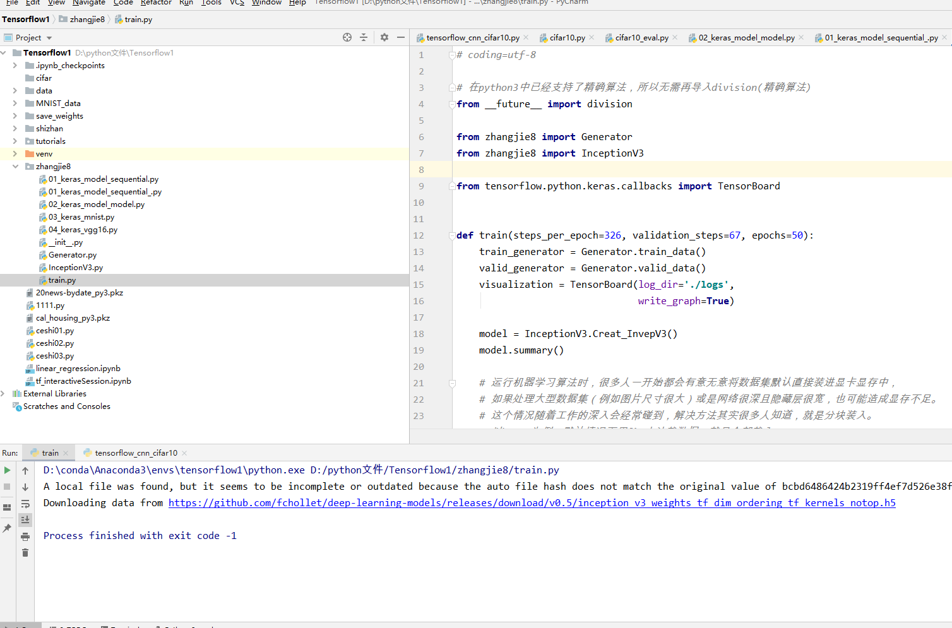
Task: Collapse the zhangjie8 folder
Action: [x=15, y=167]
